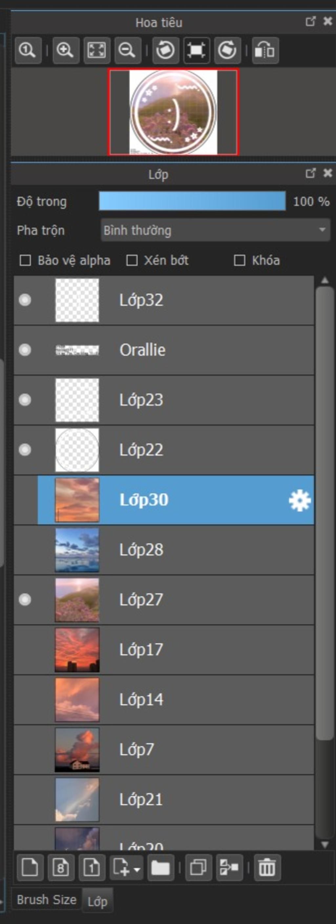Flip canvas horizontally in navigator
The width and height of the screenshot is (336, 924).
click(x=265, y=50)
